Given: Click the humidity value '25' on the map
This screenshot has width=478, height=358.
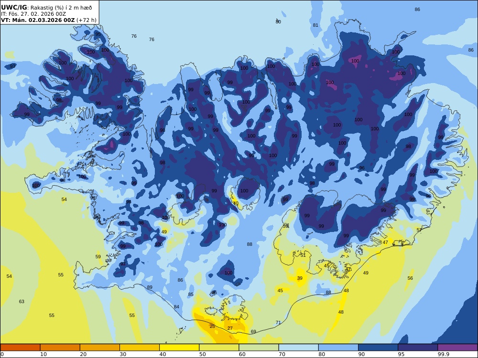Looking at the screenshot, I should (x=213, y=326).
